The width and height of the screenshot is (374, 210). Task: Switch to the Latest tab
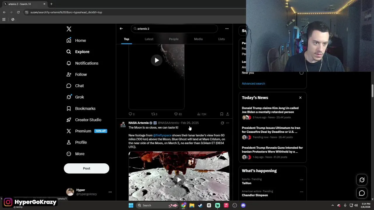point(149,39)
